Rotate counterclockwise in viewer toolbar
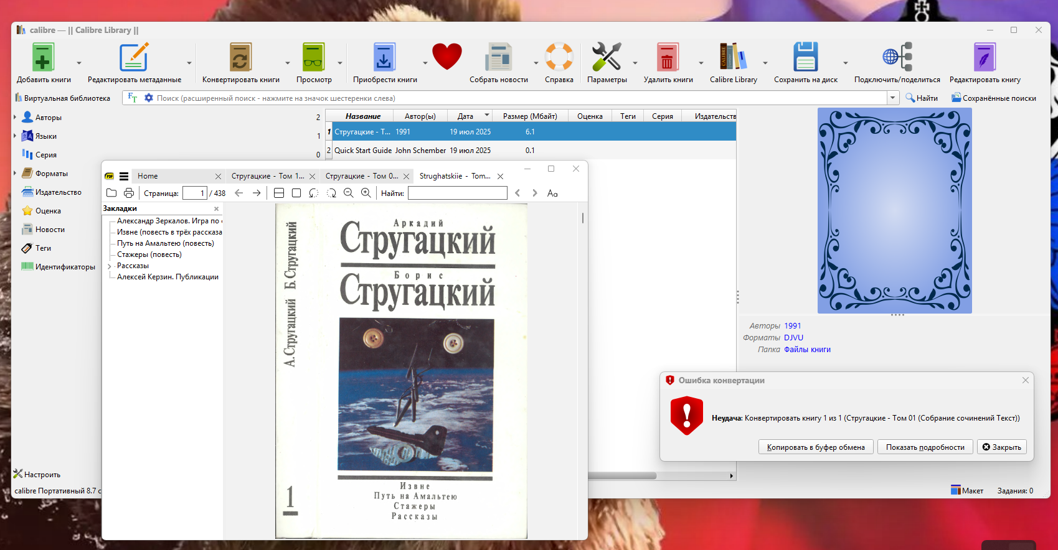Image resolution: width=1058 pixels, height=550 pixels. point(314,193)
